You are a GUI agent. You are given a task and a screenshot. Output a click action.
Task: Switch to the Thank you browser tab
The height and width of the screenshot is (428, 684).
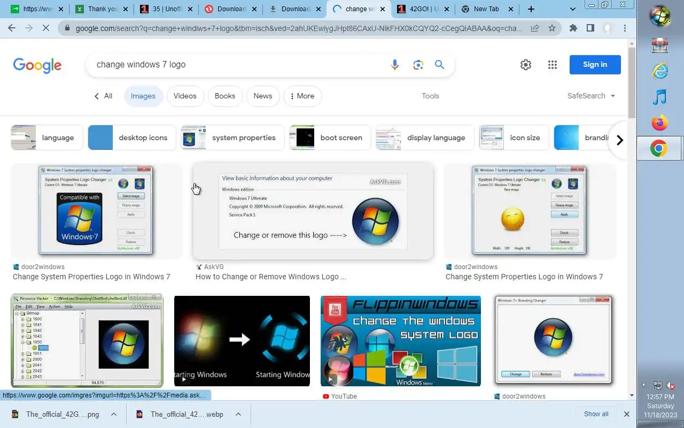101,9
